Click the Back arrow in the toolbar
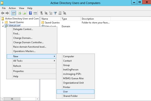151x101 pixels. tap(3, 13)
